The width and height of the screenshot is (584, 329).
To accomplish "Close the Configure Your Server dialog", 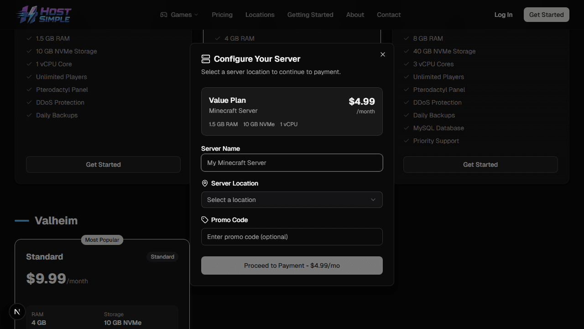I will [x=383, y=54].
